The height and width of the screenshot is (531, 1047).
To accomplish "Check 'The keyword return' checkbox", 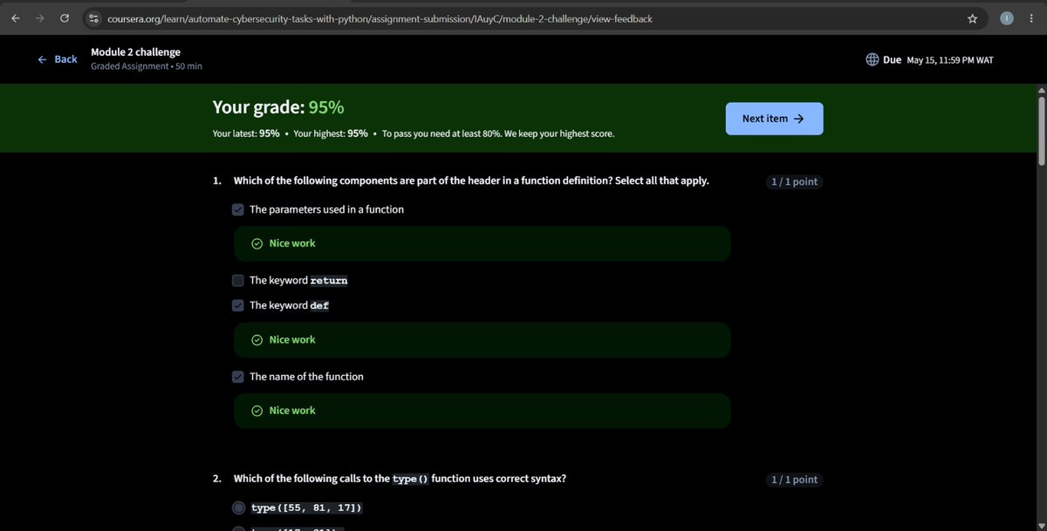I will point(238,281).
